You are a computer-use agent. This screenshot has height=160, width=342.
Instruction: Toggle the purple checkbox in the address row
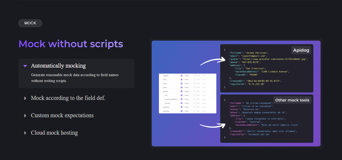(x=181, y=91)
